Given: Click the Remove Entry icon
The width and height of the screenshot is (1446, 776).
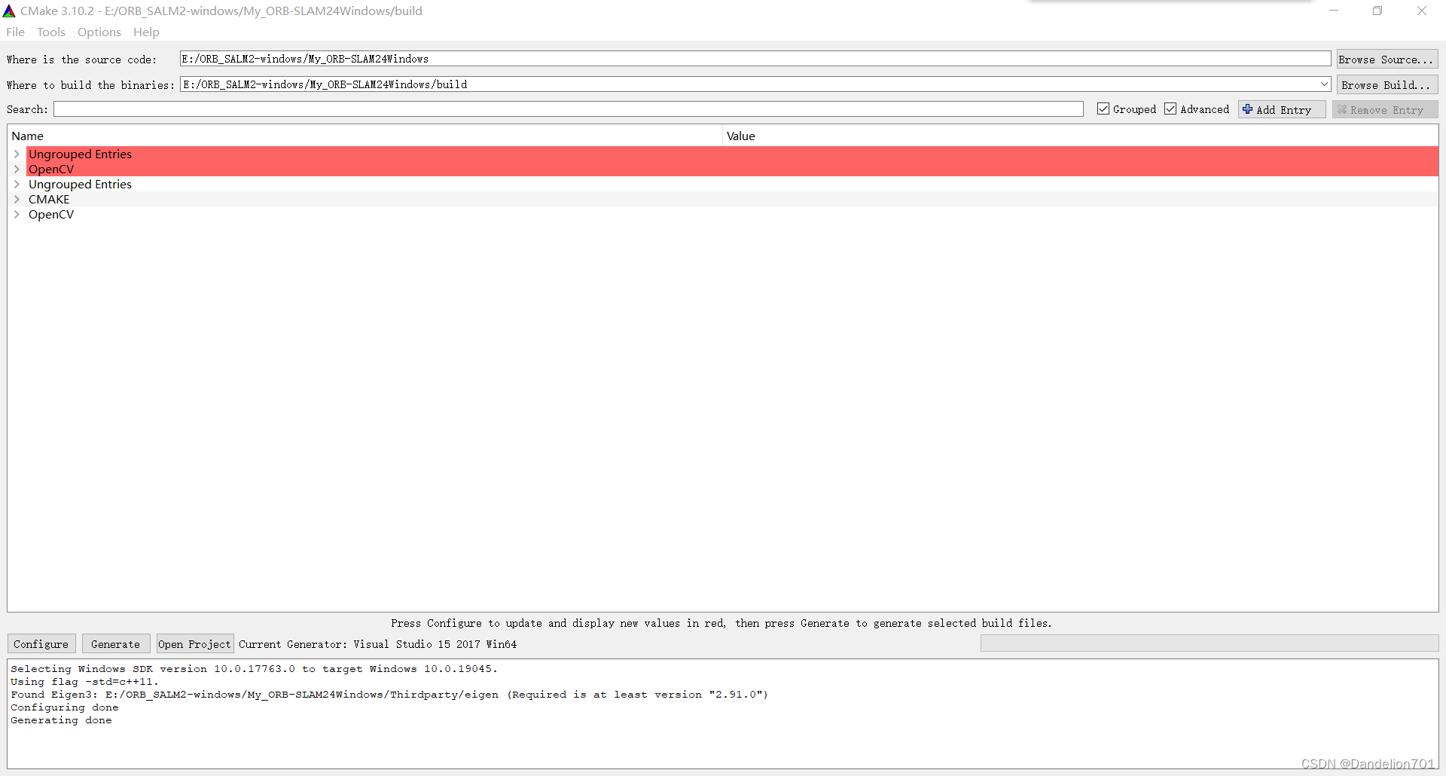Looking at the screenshot, I should pyautogui.click(x=1342, y=109).
